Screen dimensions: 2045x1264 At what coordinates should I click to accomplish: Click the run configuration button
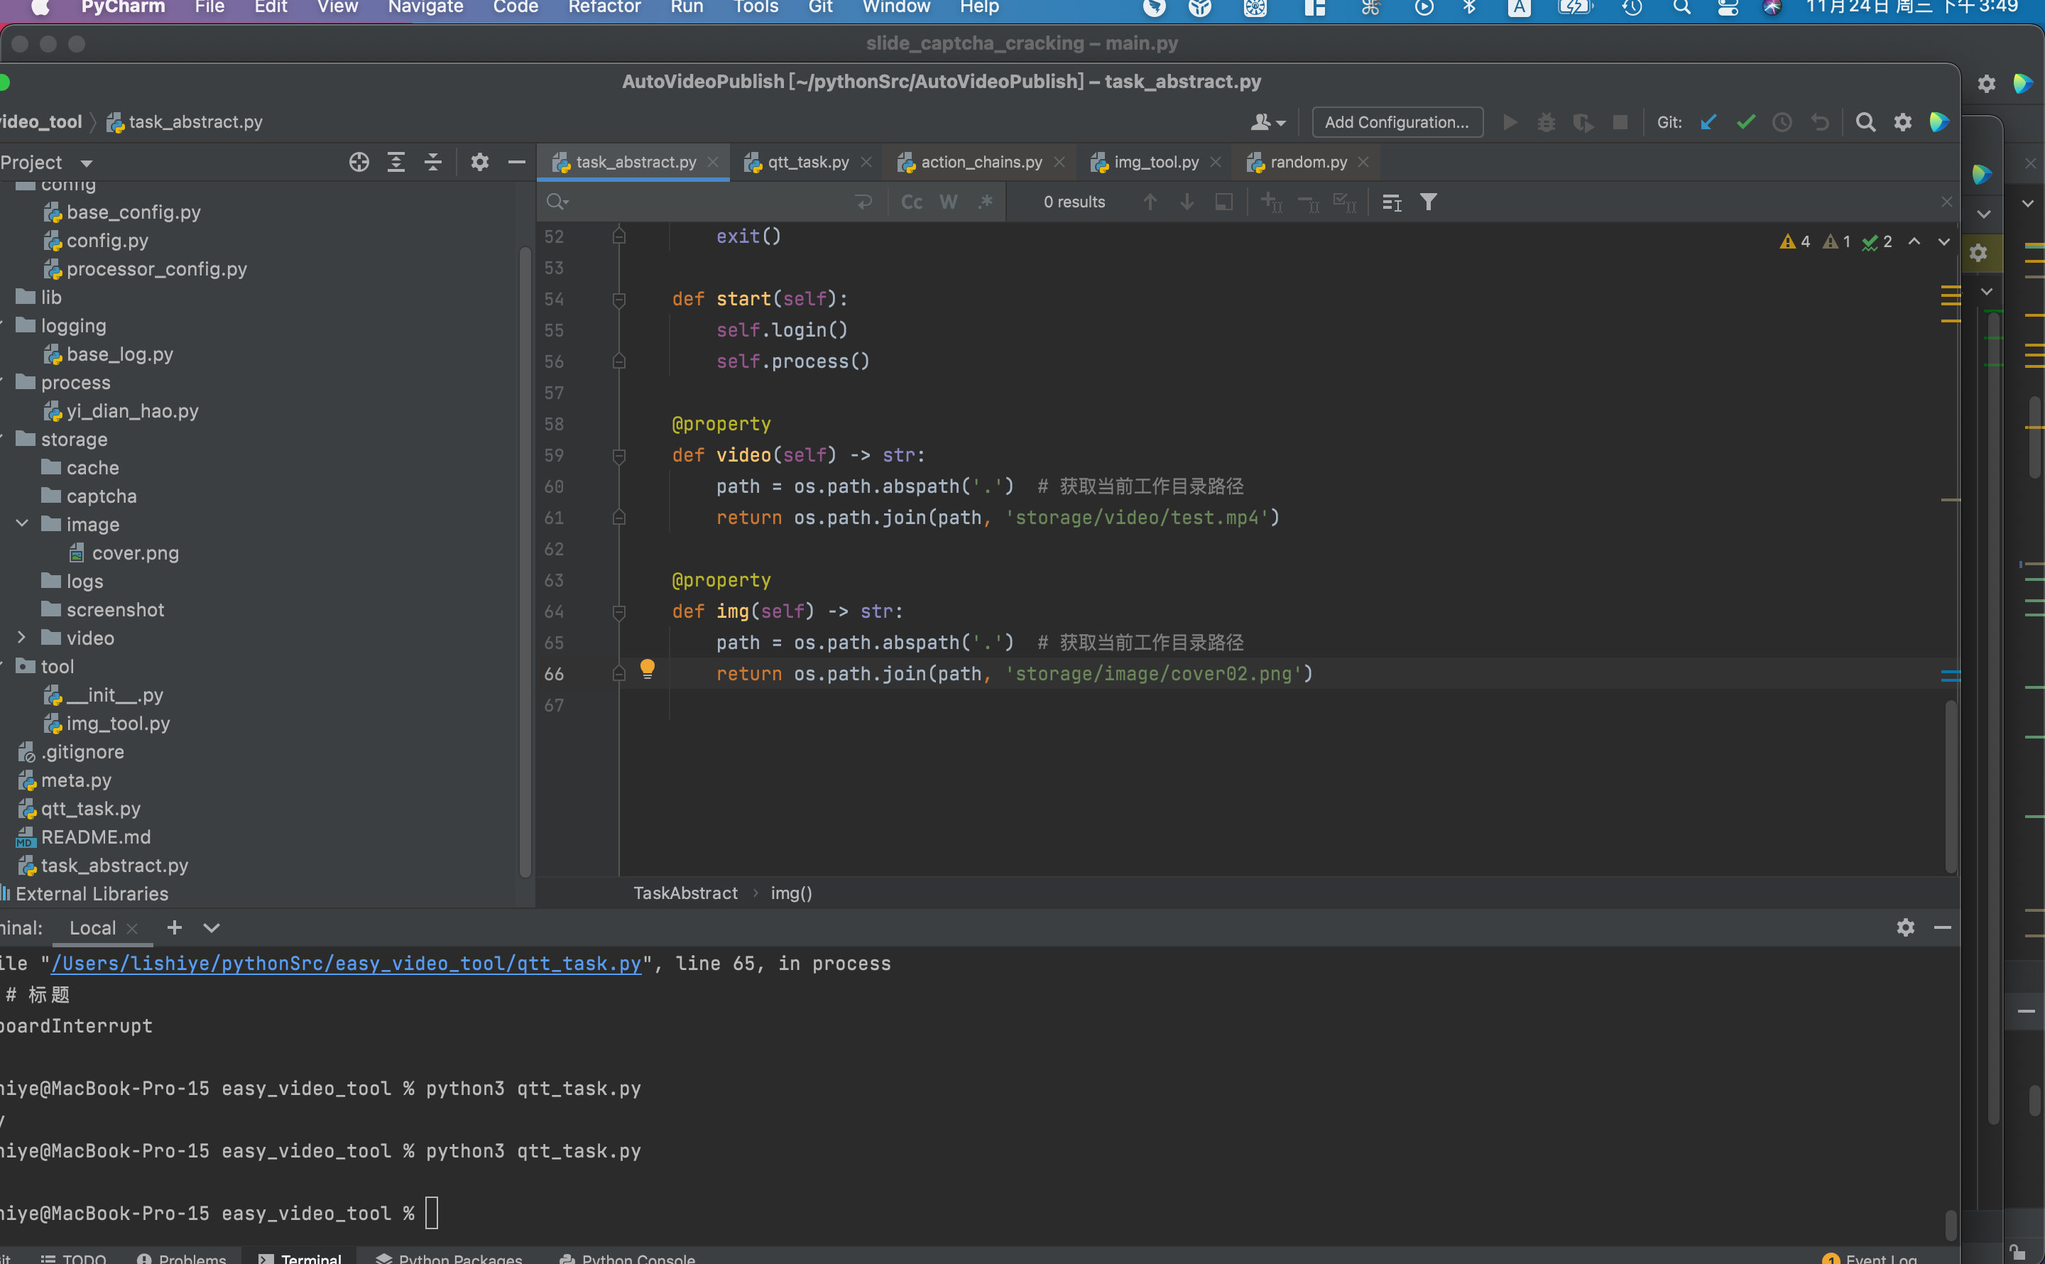(x=1397, y=121)
